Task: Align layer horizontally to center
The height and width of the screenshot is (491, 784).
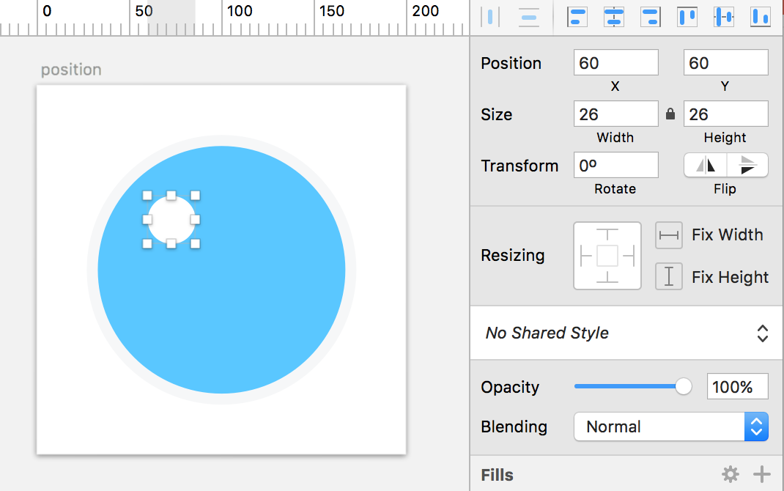Action: point(613,17)
